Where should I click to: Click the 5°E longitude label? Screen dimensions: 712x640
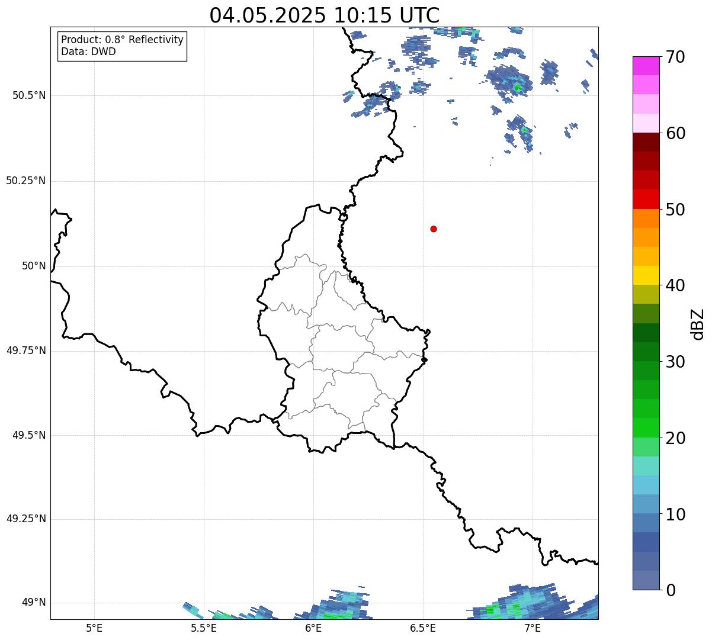[x=94, y=628]
